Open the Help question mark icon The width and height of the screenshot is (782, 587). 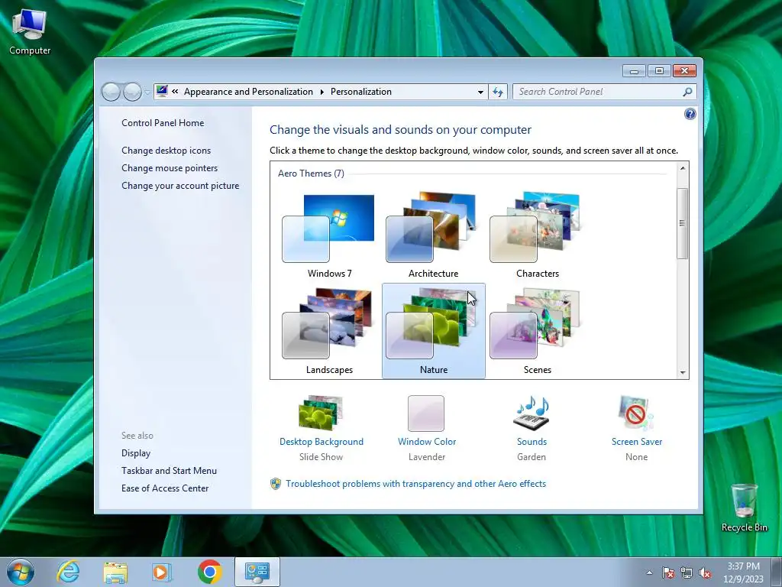pos(690,115)
